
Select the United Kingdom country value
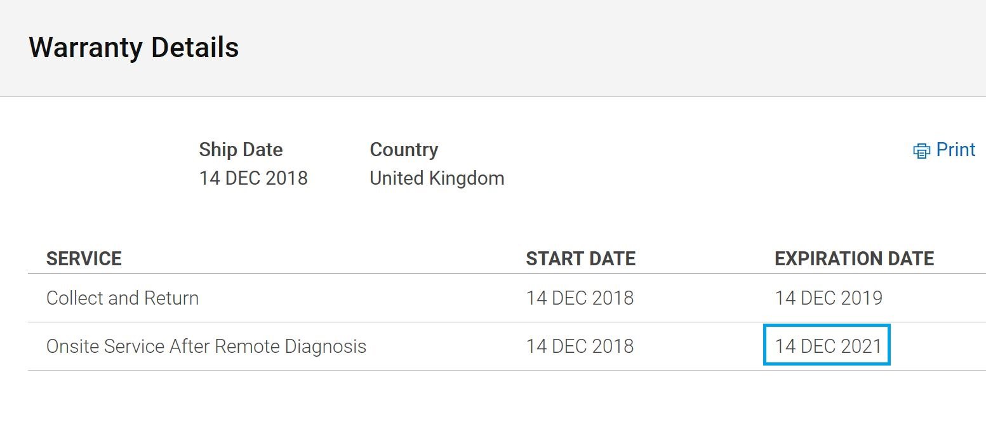click(x=437, y=178)
